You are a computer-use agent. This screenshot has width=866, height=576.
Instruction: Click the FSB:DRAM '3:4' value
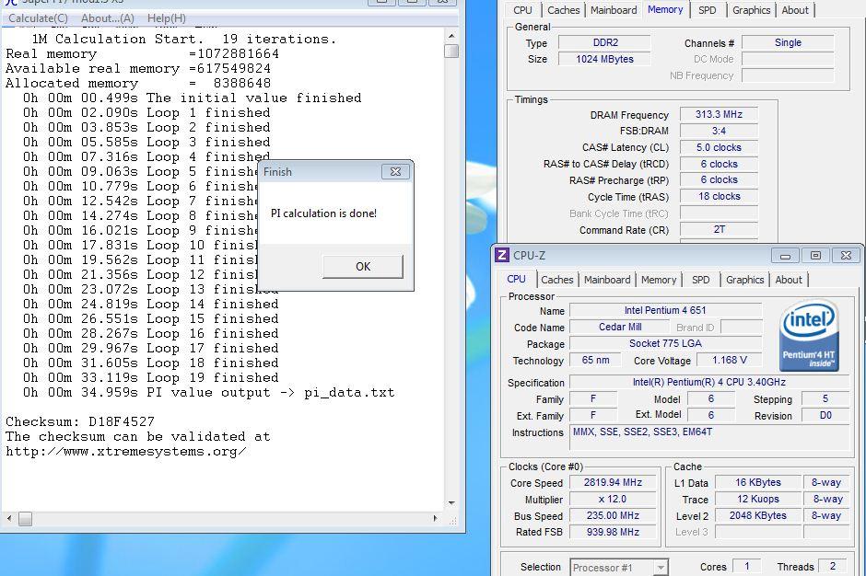point(719,132)
